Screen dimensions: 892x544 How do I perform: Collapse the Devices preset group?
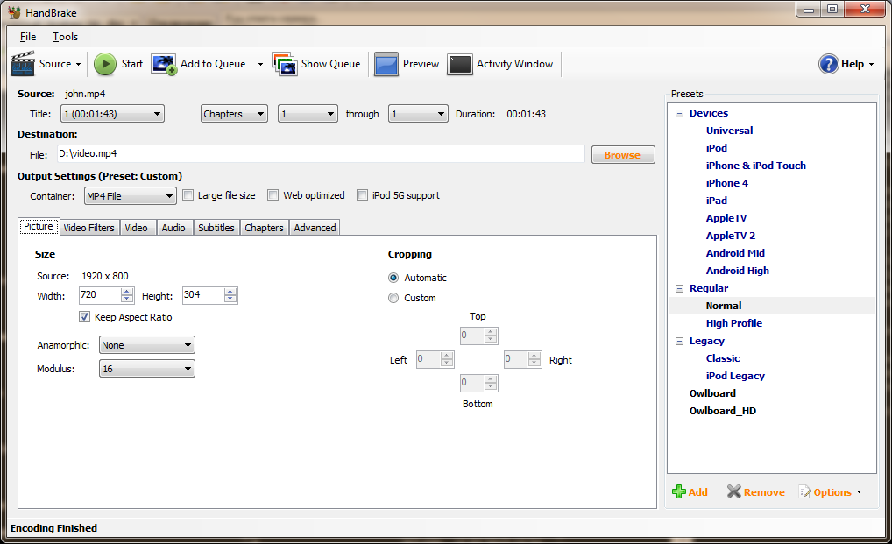[x=679, y=113]
